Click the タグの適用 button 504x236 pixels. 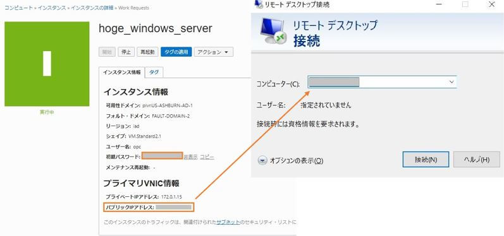176,52
